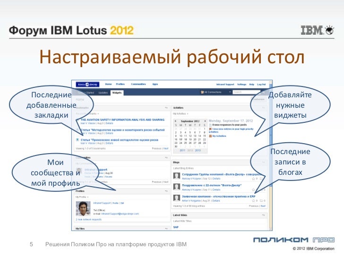Click the Volga-Dnepr logo in header
This screenshot has width=344, height=258.
click(x=87, y=85)
